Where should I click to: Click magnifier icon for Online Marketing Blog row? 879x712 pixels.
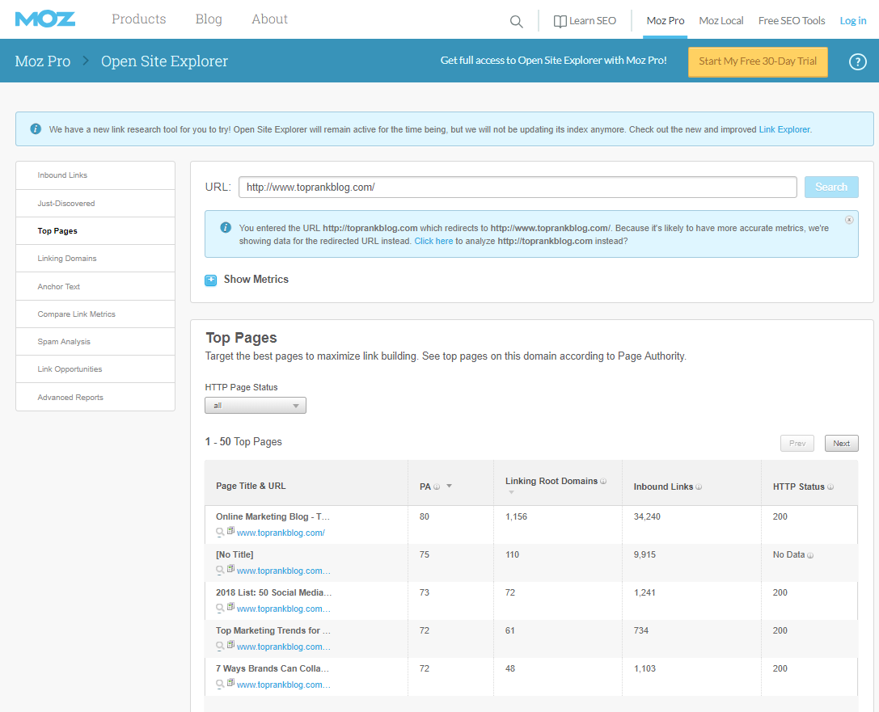click(220, 532)
